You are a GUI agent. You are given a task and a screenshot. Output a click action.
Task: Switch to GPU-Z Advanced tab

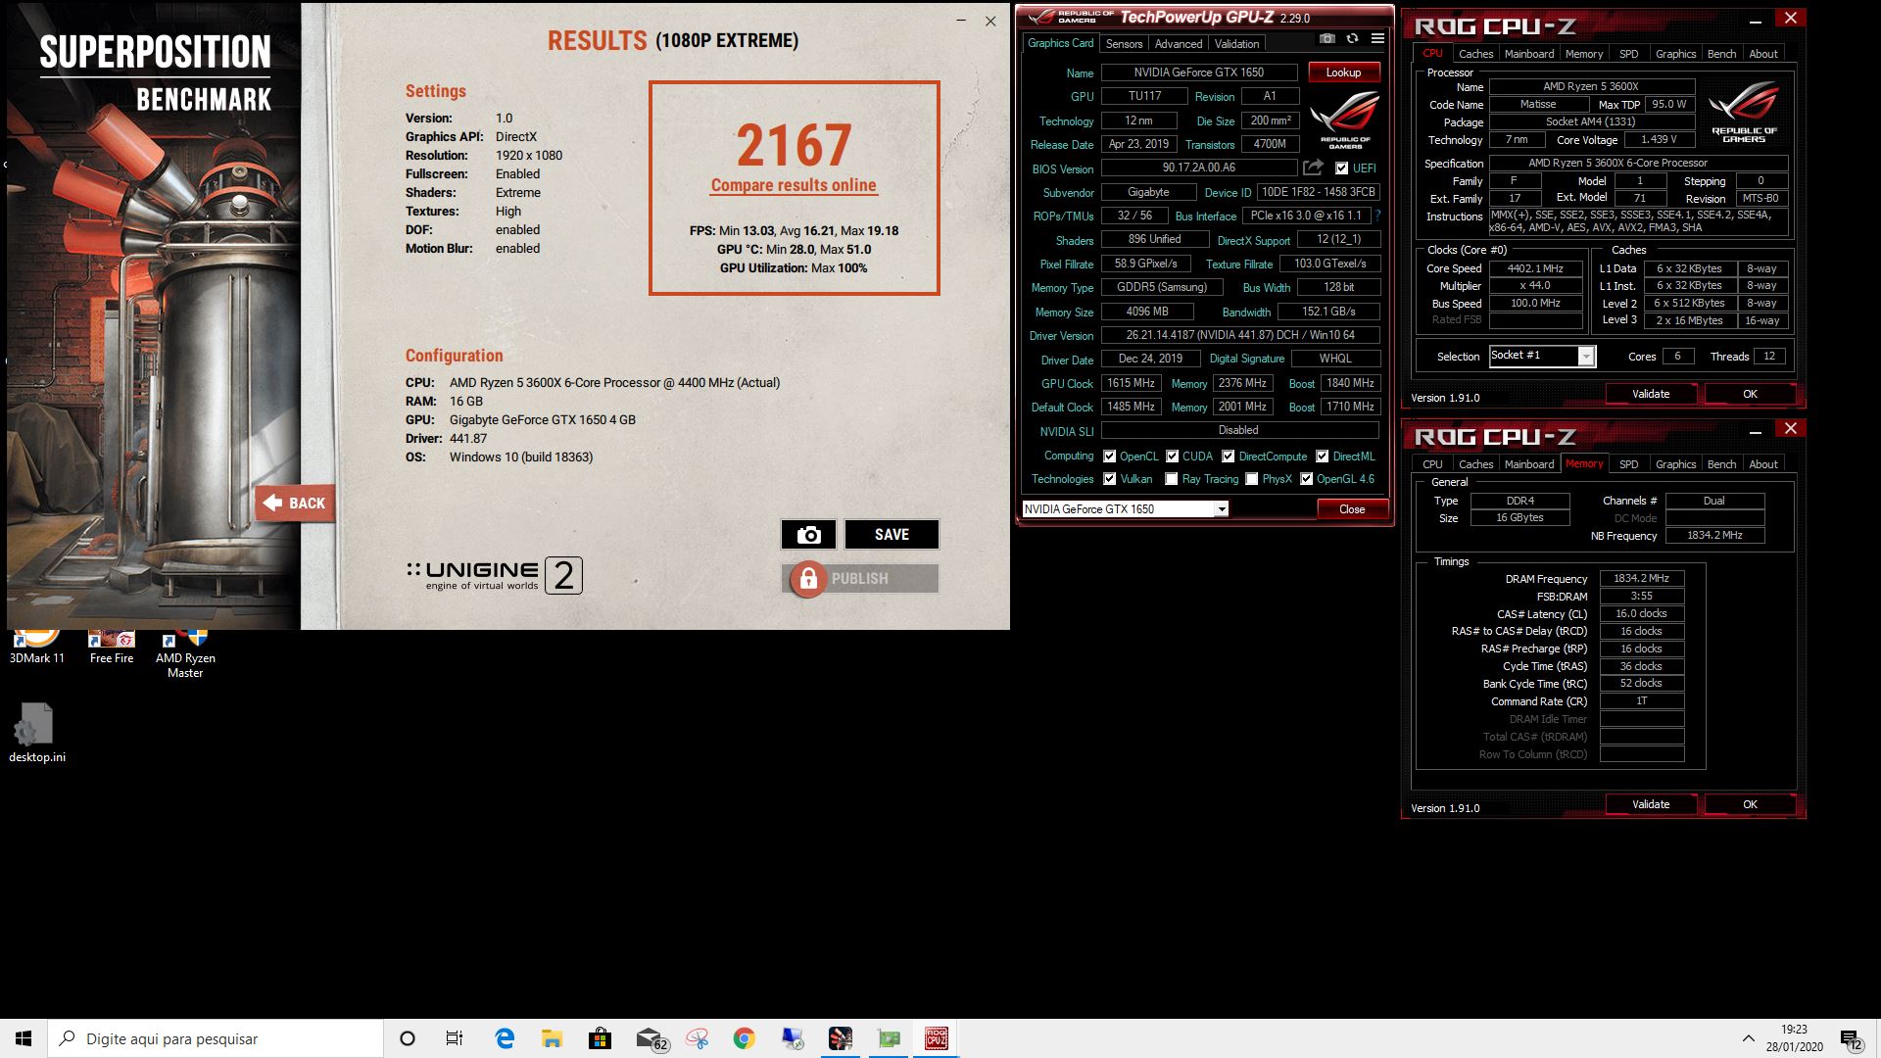coord(1178,44)
